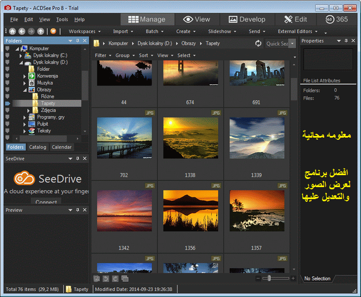
Task: Open the Slideshow toolbar button
Action: coord(222,32)
